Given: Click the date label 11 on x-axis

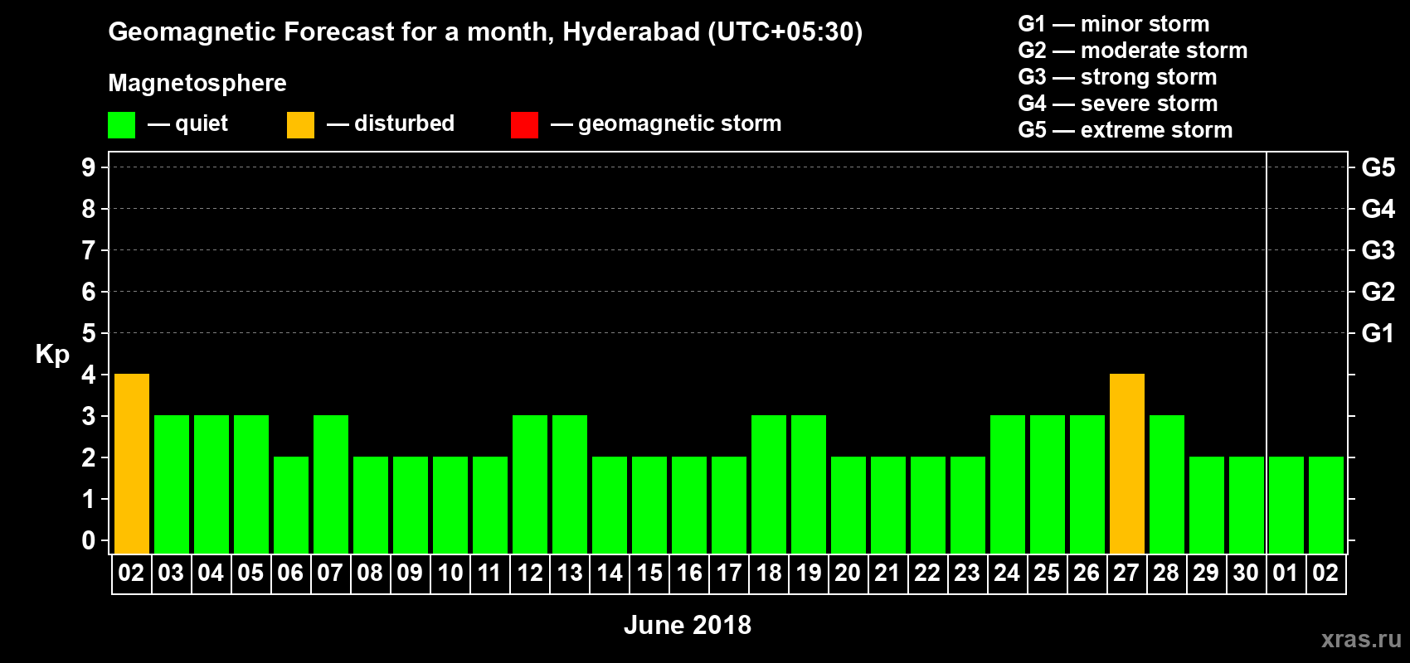Looking at the screenshot, I should point(489,573).
